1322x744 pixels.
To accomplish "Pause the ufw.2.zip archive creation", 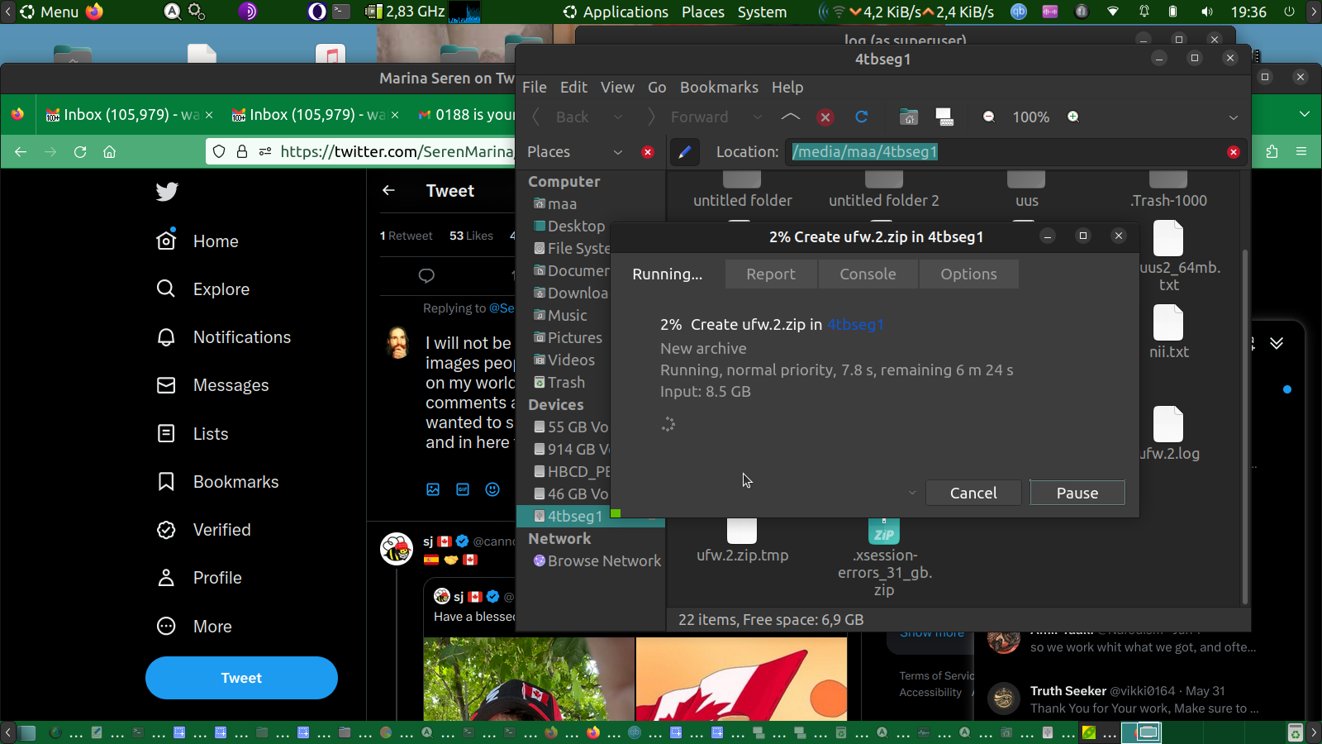I will [1077, 493].
